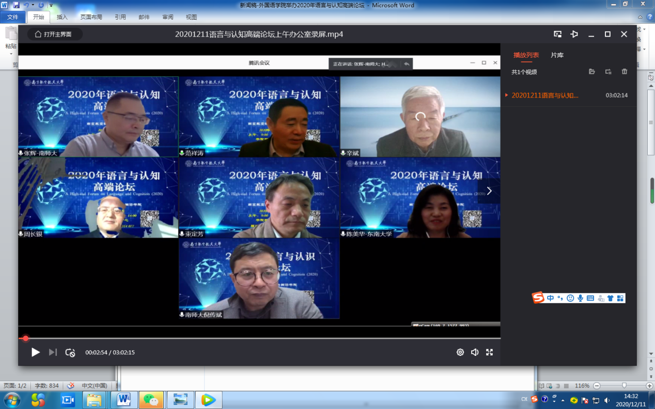The image size is (655, 409).
Task: Toggle the loop playback mode icon
Action: point(70,353)
